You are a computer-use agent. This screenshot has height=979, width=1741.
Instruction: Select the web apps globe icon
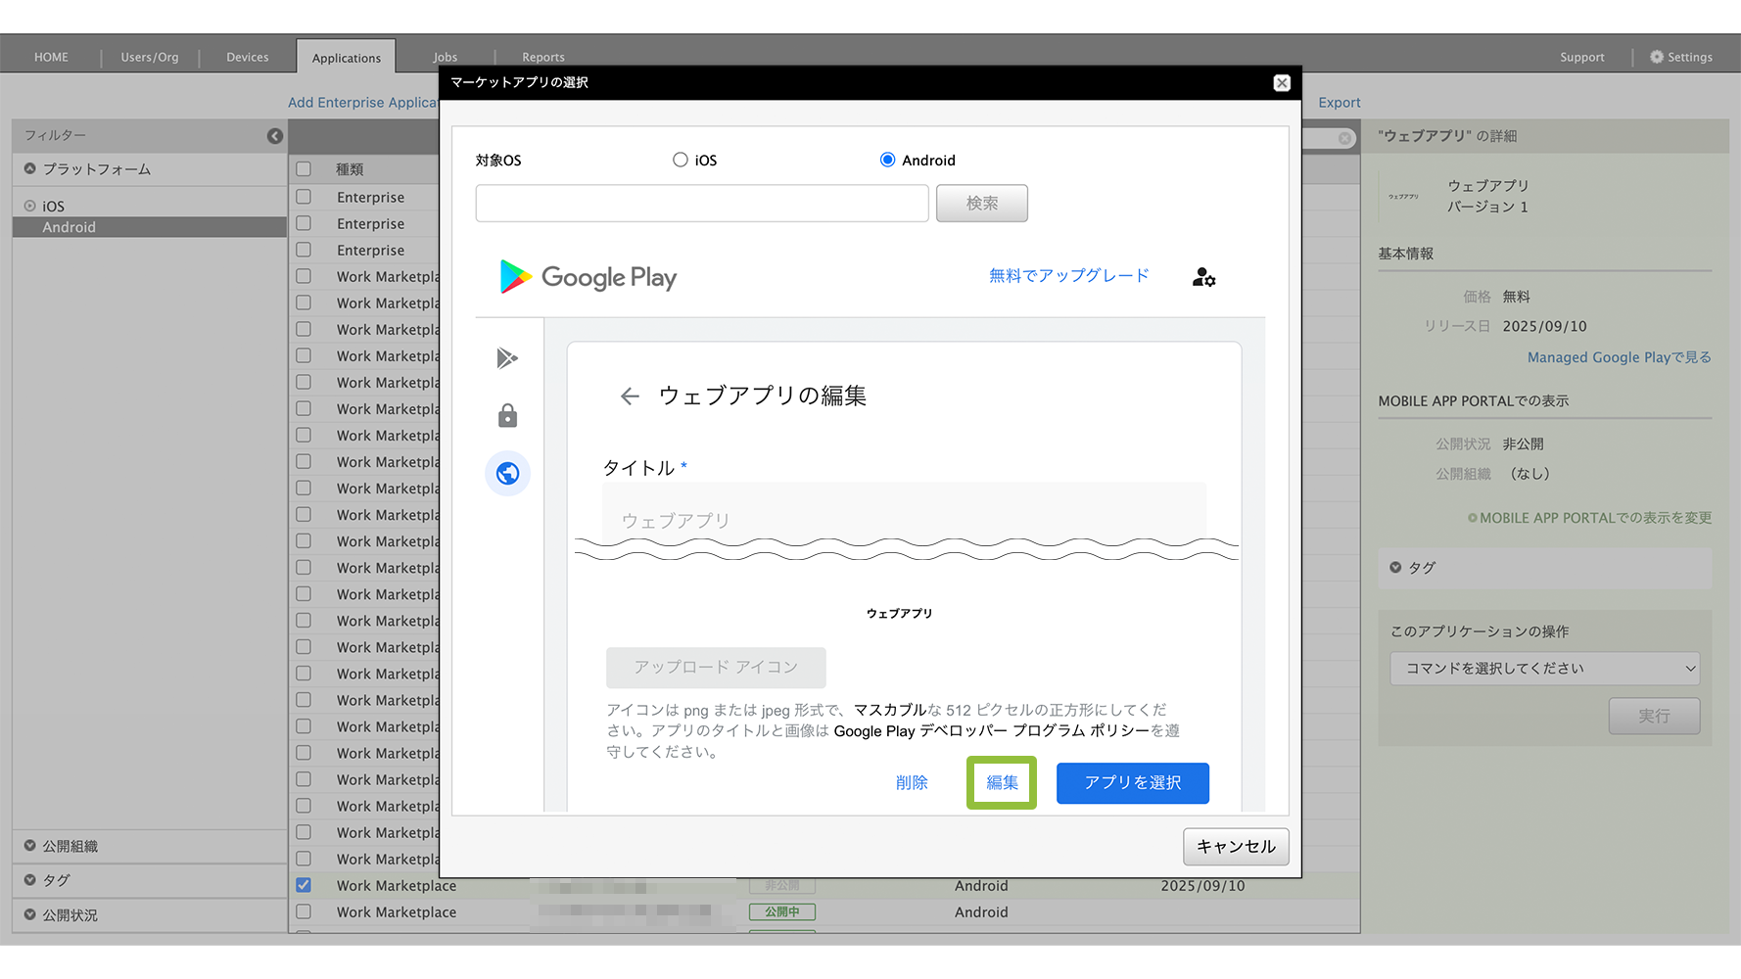pos(507,474)
